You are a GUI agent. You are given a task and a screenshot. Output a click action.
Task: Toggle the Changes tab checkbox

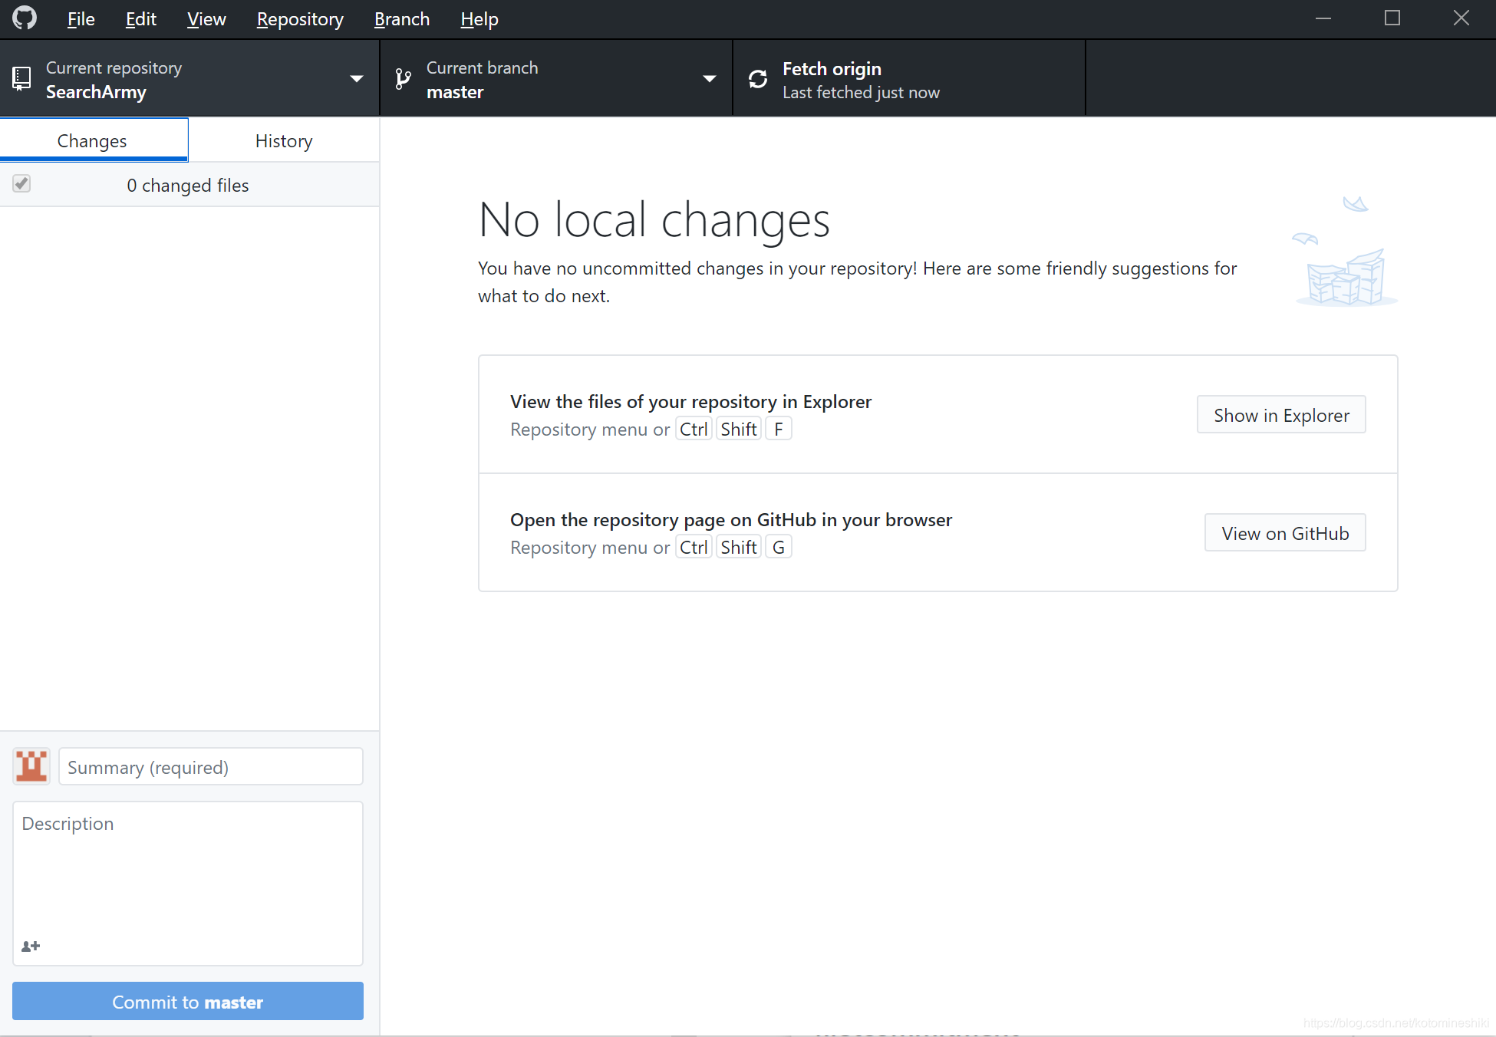[x=21, y=184]
